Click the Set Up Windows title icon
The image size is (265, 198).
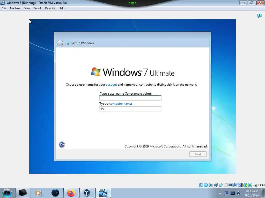(67, 43)
